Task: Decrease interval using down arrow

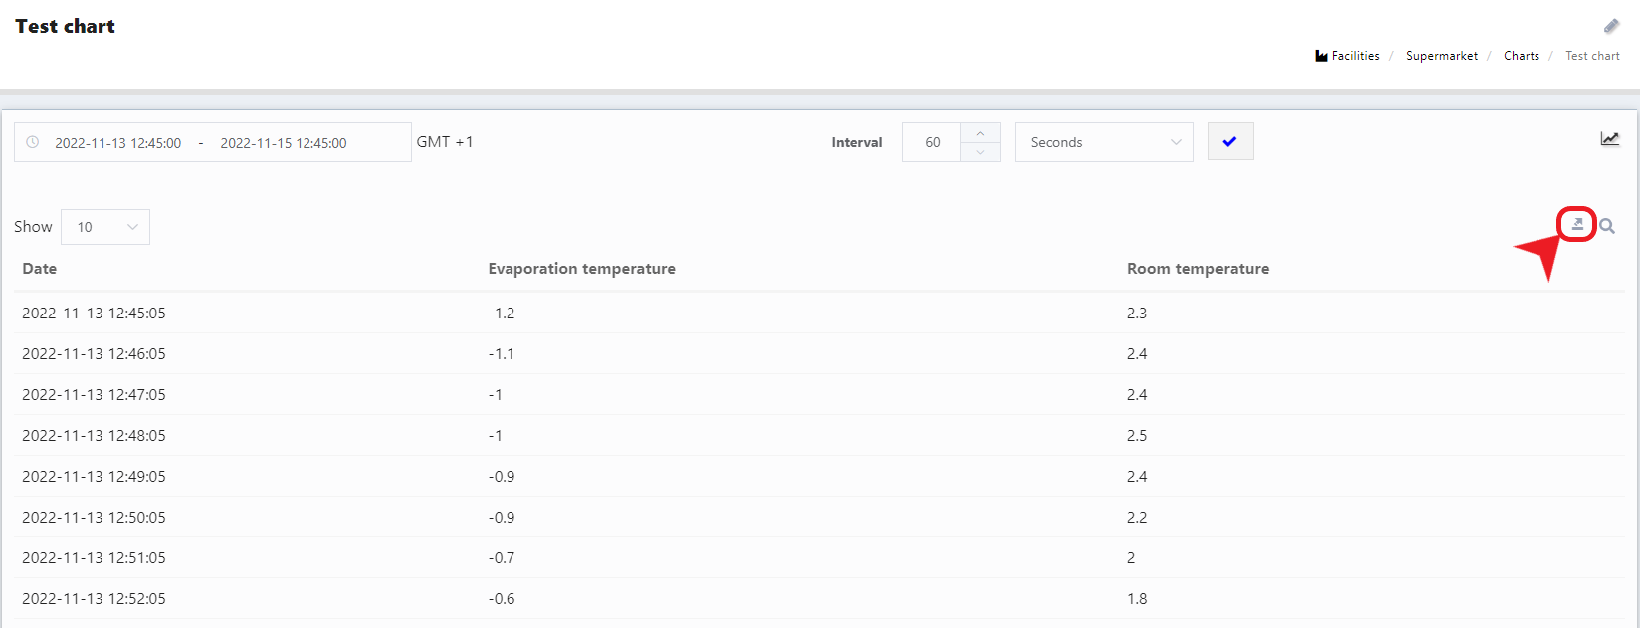Action: (x=980, y=152)
